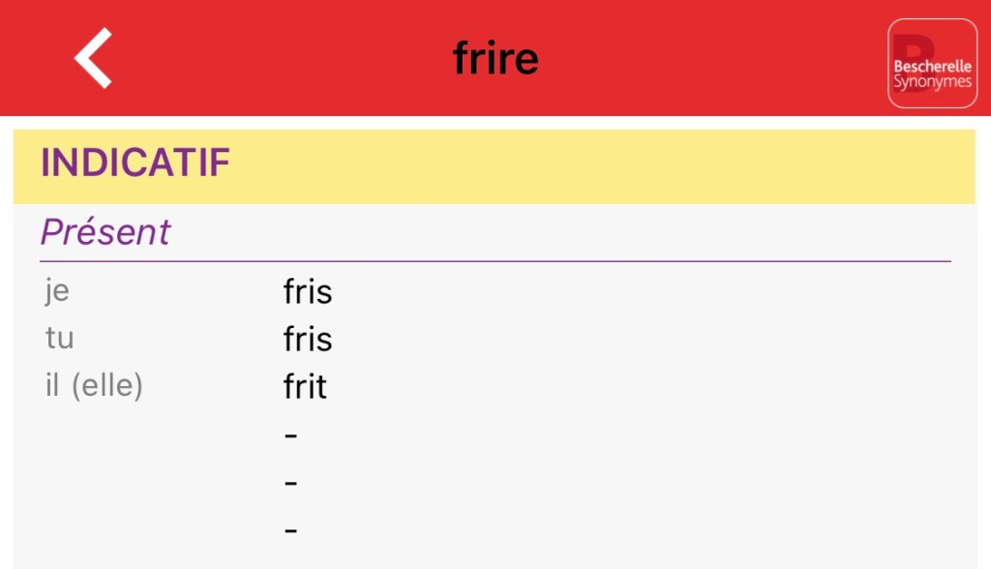Click the purple divider under Présent
Viewport: 991px width, 569px height.
click(x=495, y=261)
